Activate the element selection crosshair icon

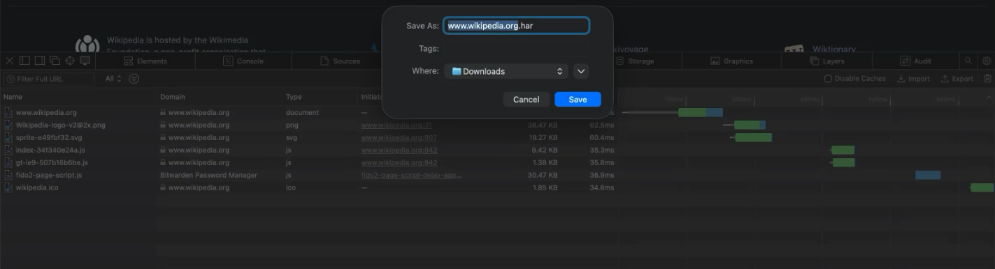click(x=70, y=61)
